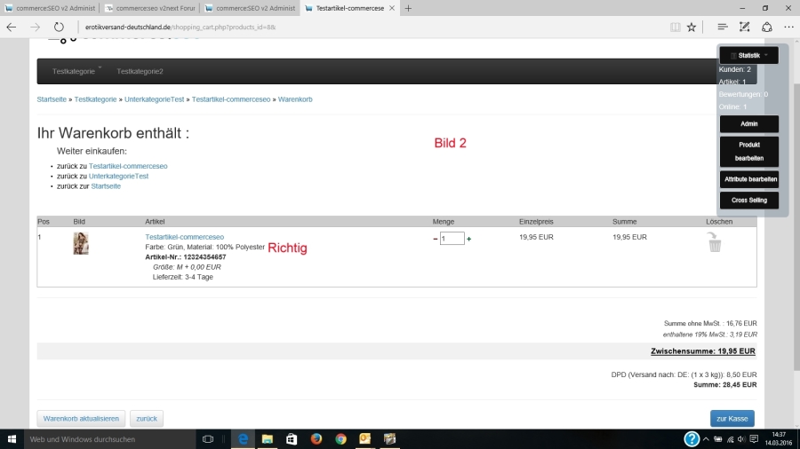
Task: Proceed with zur Kasse button
Action: tap(732, 418)
